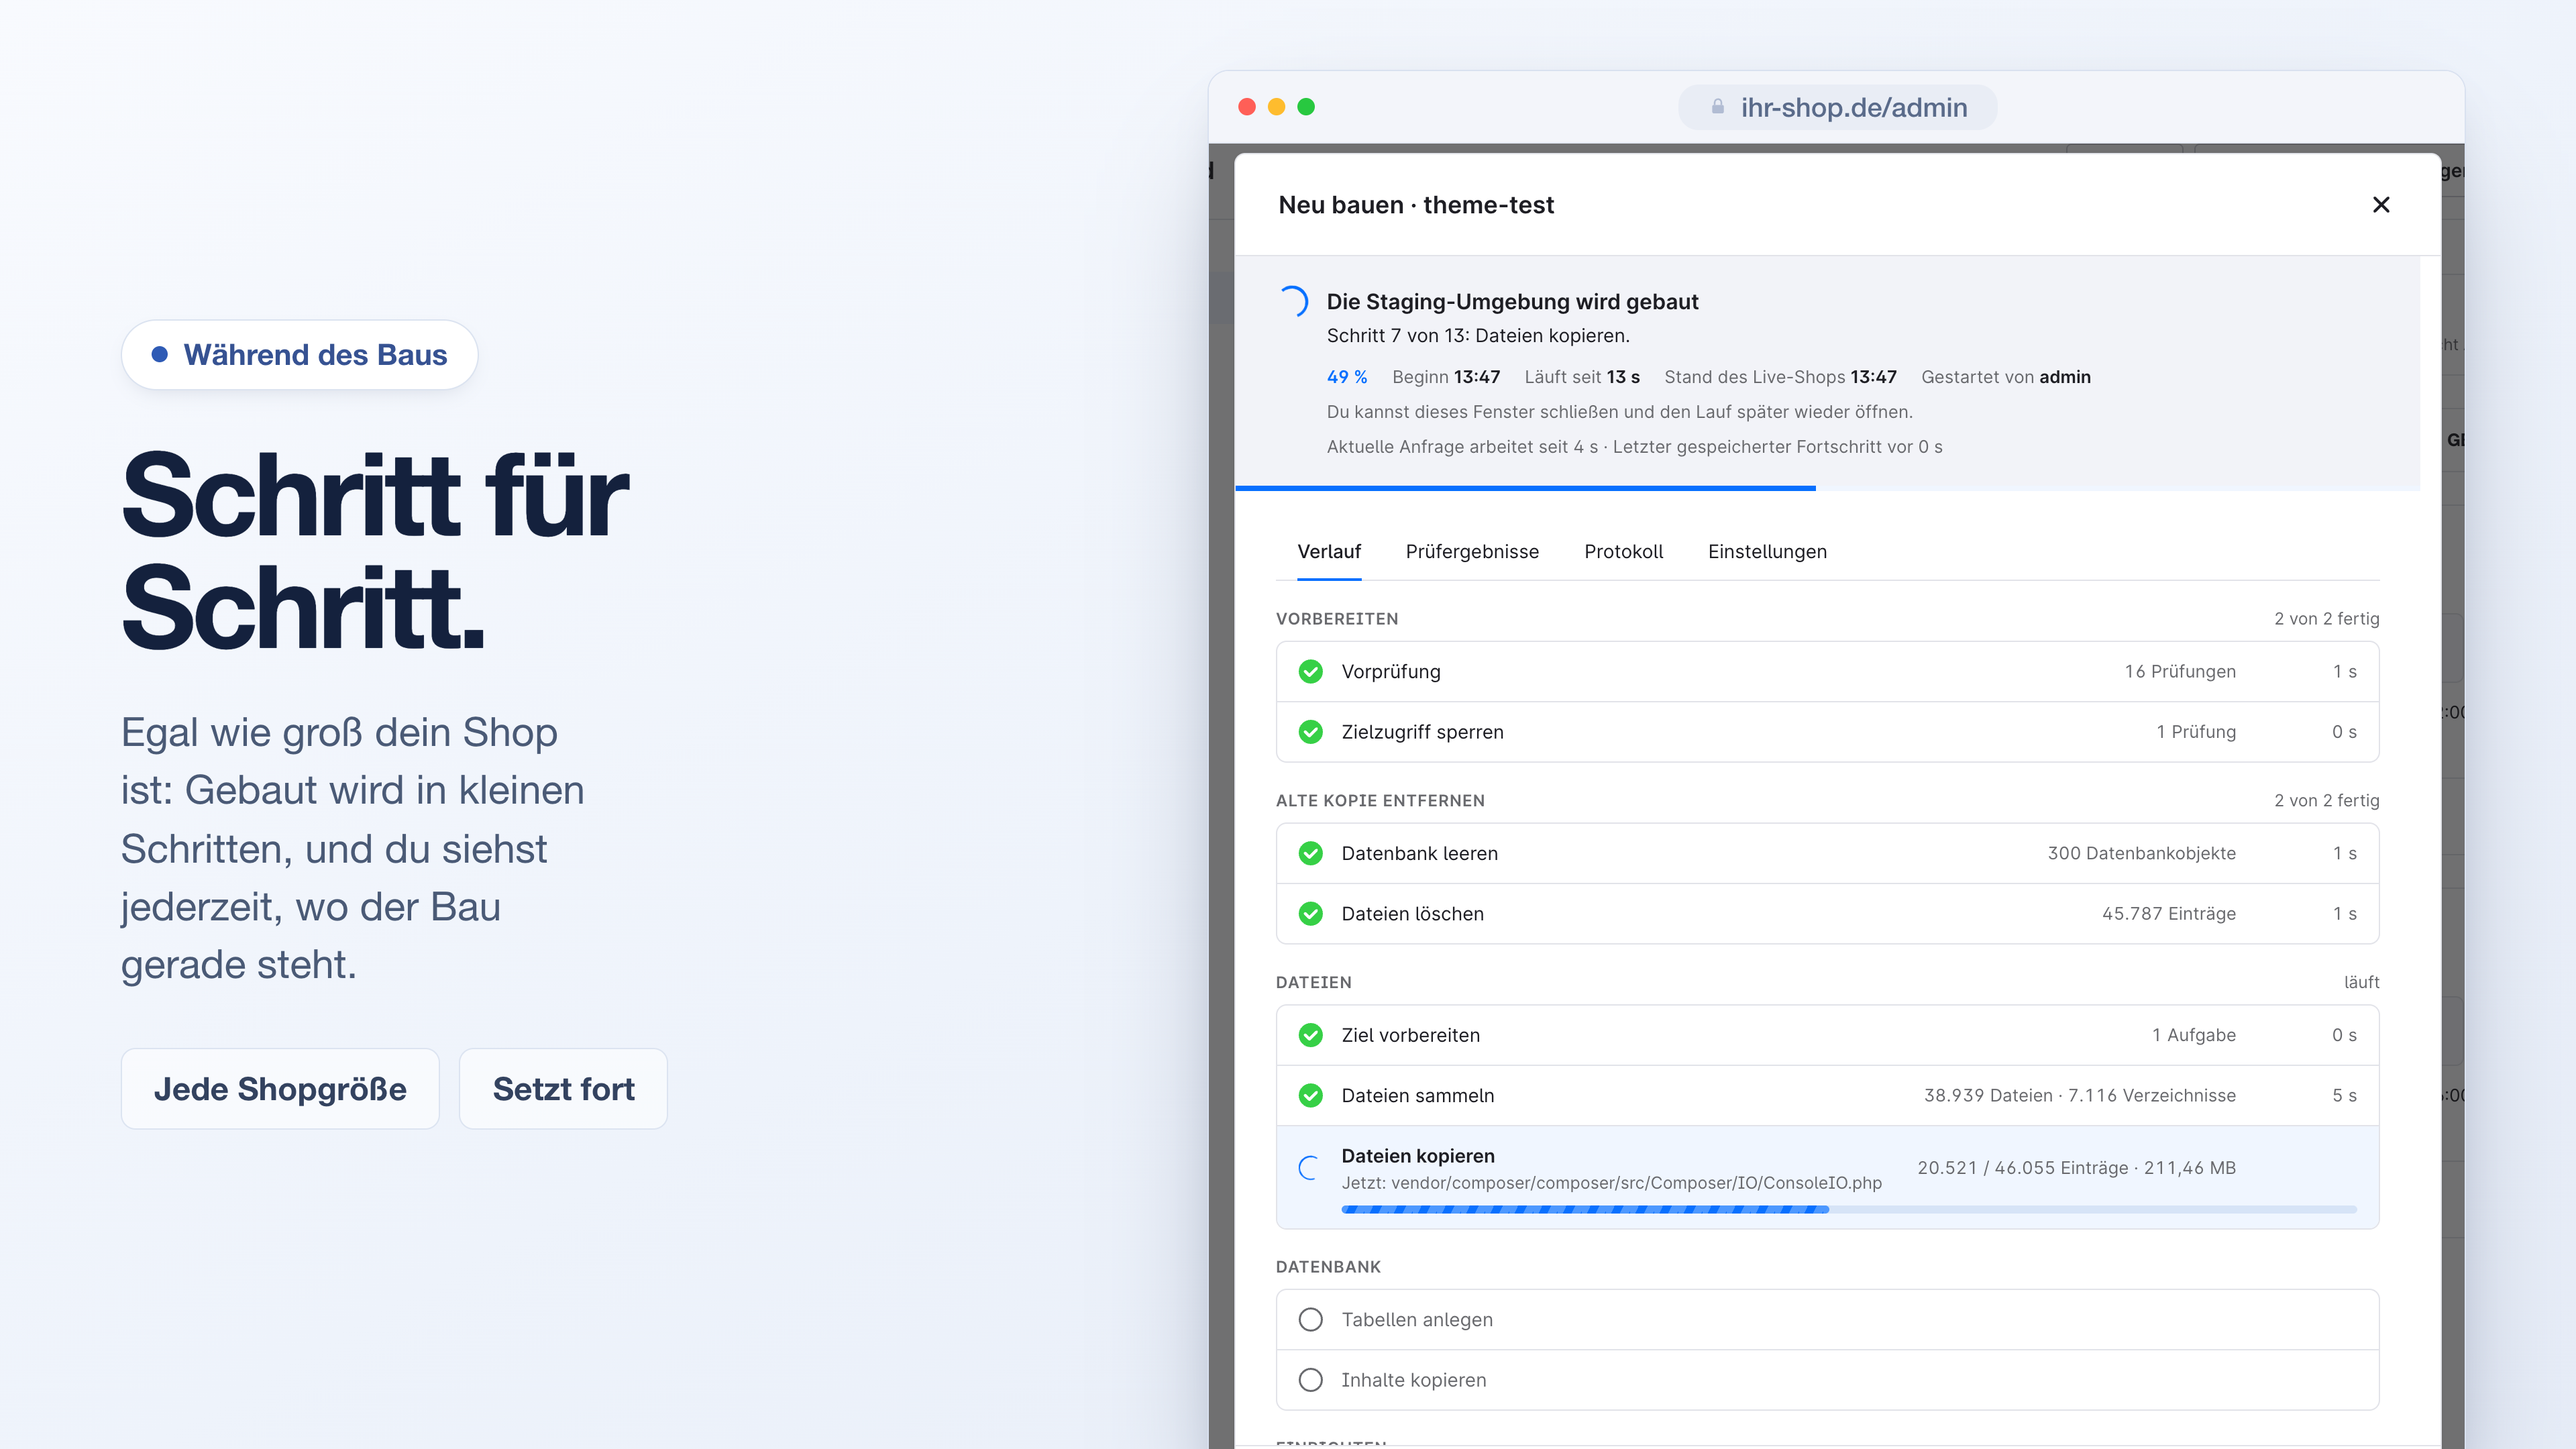The height and width of the screenshot is (1449, 2576).
Task: Click the empty circle beside Inhalte kopieren
Action: [x=1310, y=1380]
